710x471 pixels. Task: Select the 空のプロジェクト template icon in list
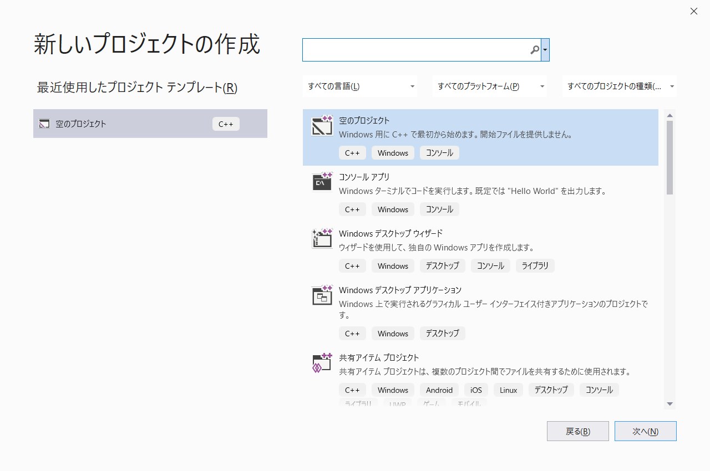(322, 126)
